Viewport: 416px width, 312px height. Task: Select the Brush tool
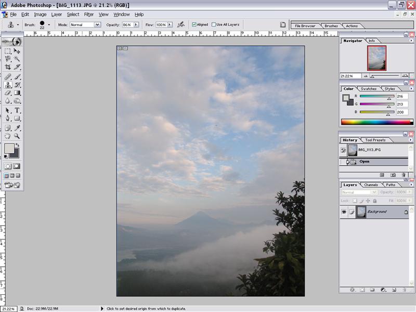(x=17, y=77)
